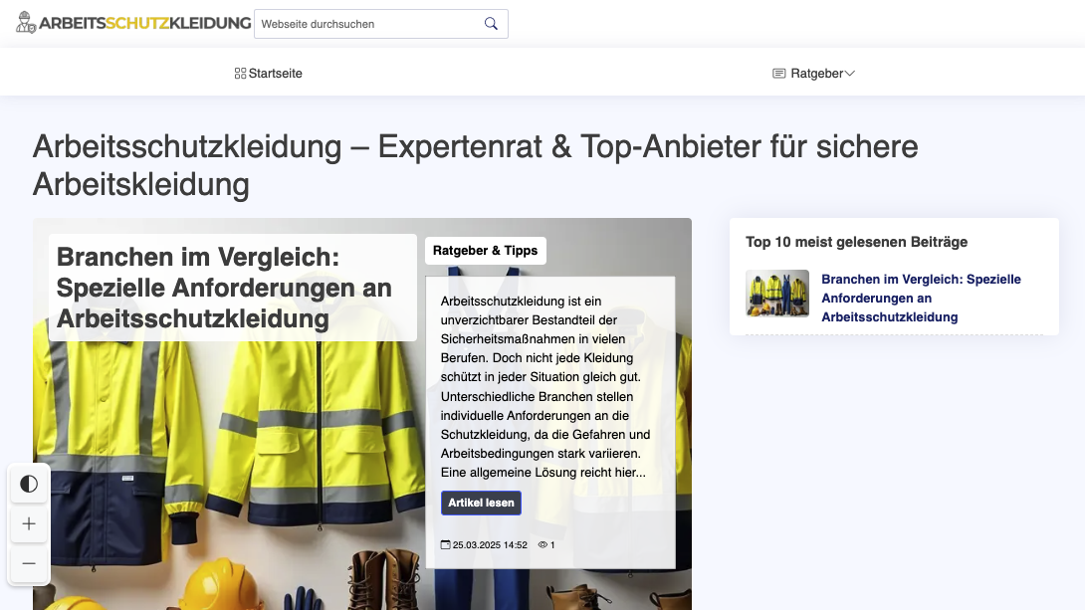Click the safety vest article thumbnail
The height and width of the screenshot is (610, 1085).
777,294
